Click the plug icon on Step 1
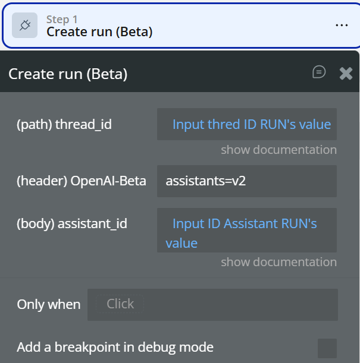360x363 pixels. (25, 25)
